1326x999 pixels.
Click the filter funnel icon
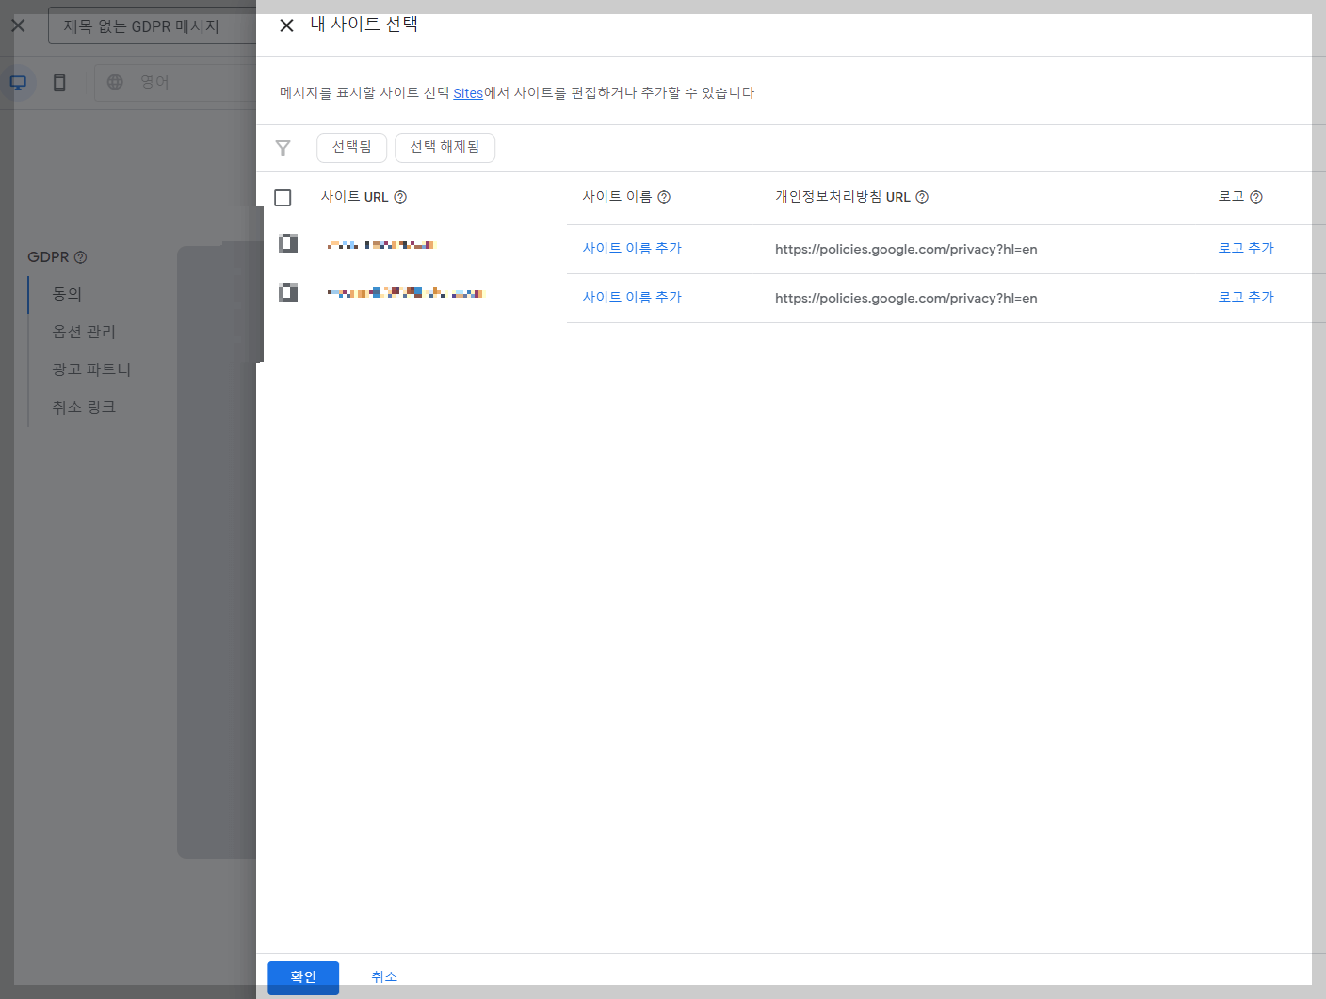point(283,148)
